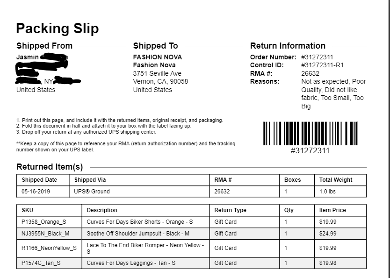Click the order barcode image
The height and width of the screenshot is (278, 390).
click(x=310, y=134)
